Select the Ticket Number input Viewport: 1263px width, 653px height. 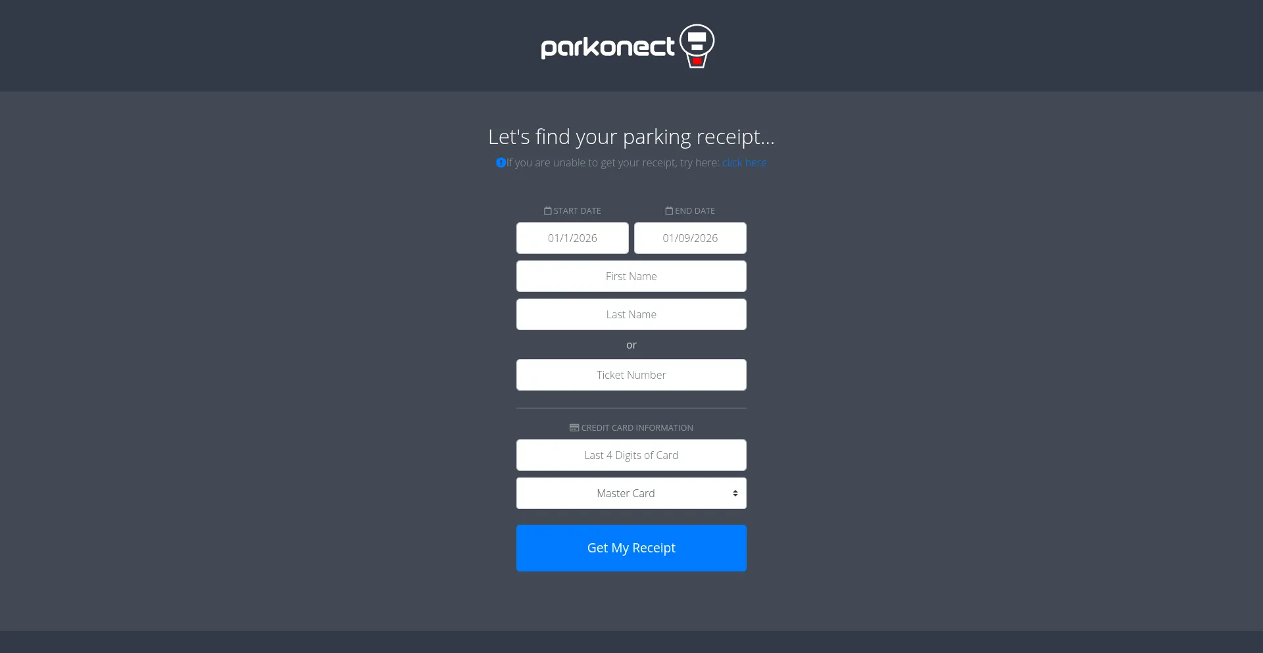(x=631, y=375)
